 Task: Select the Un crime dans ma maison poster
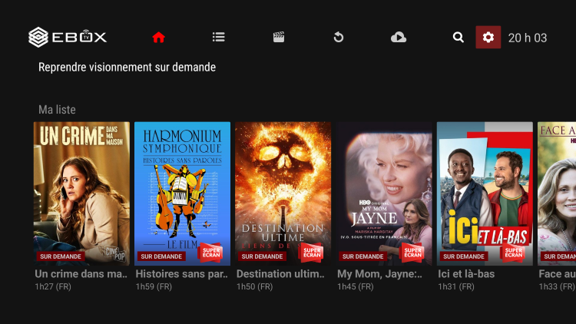81,193
